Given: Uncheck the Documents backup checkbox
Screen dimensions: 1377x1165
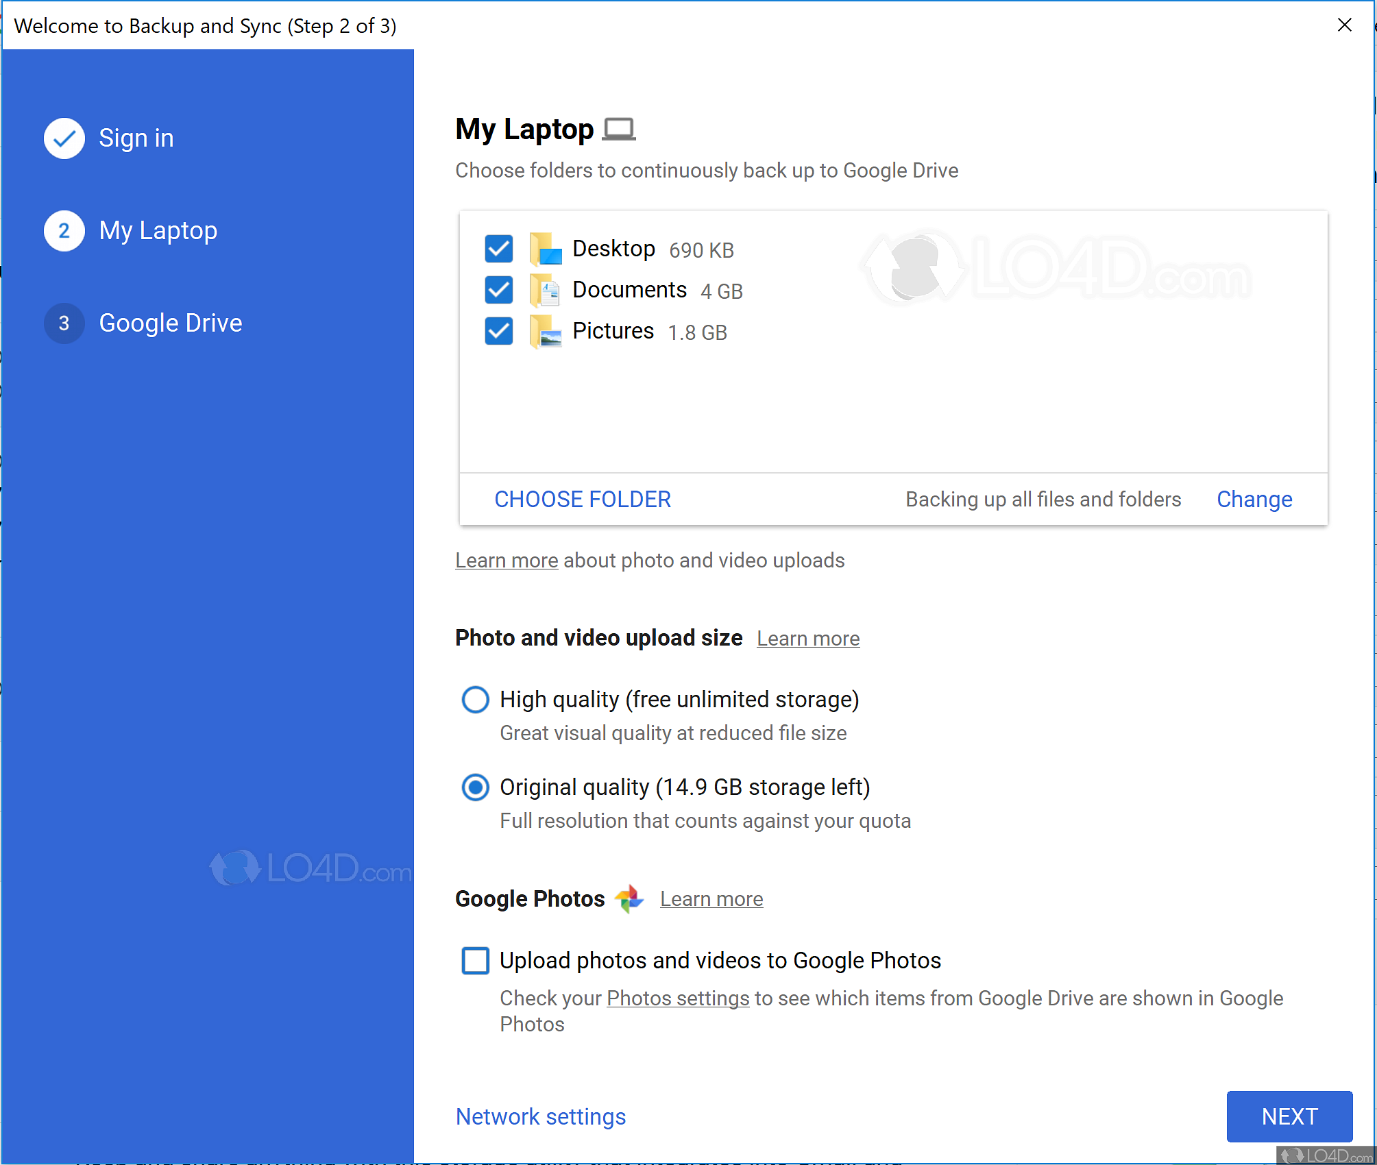Looking at the screenshot, I should pos(498,290).
